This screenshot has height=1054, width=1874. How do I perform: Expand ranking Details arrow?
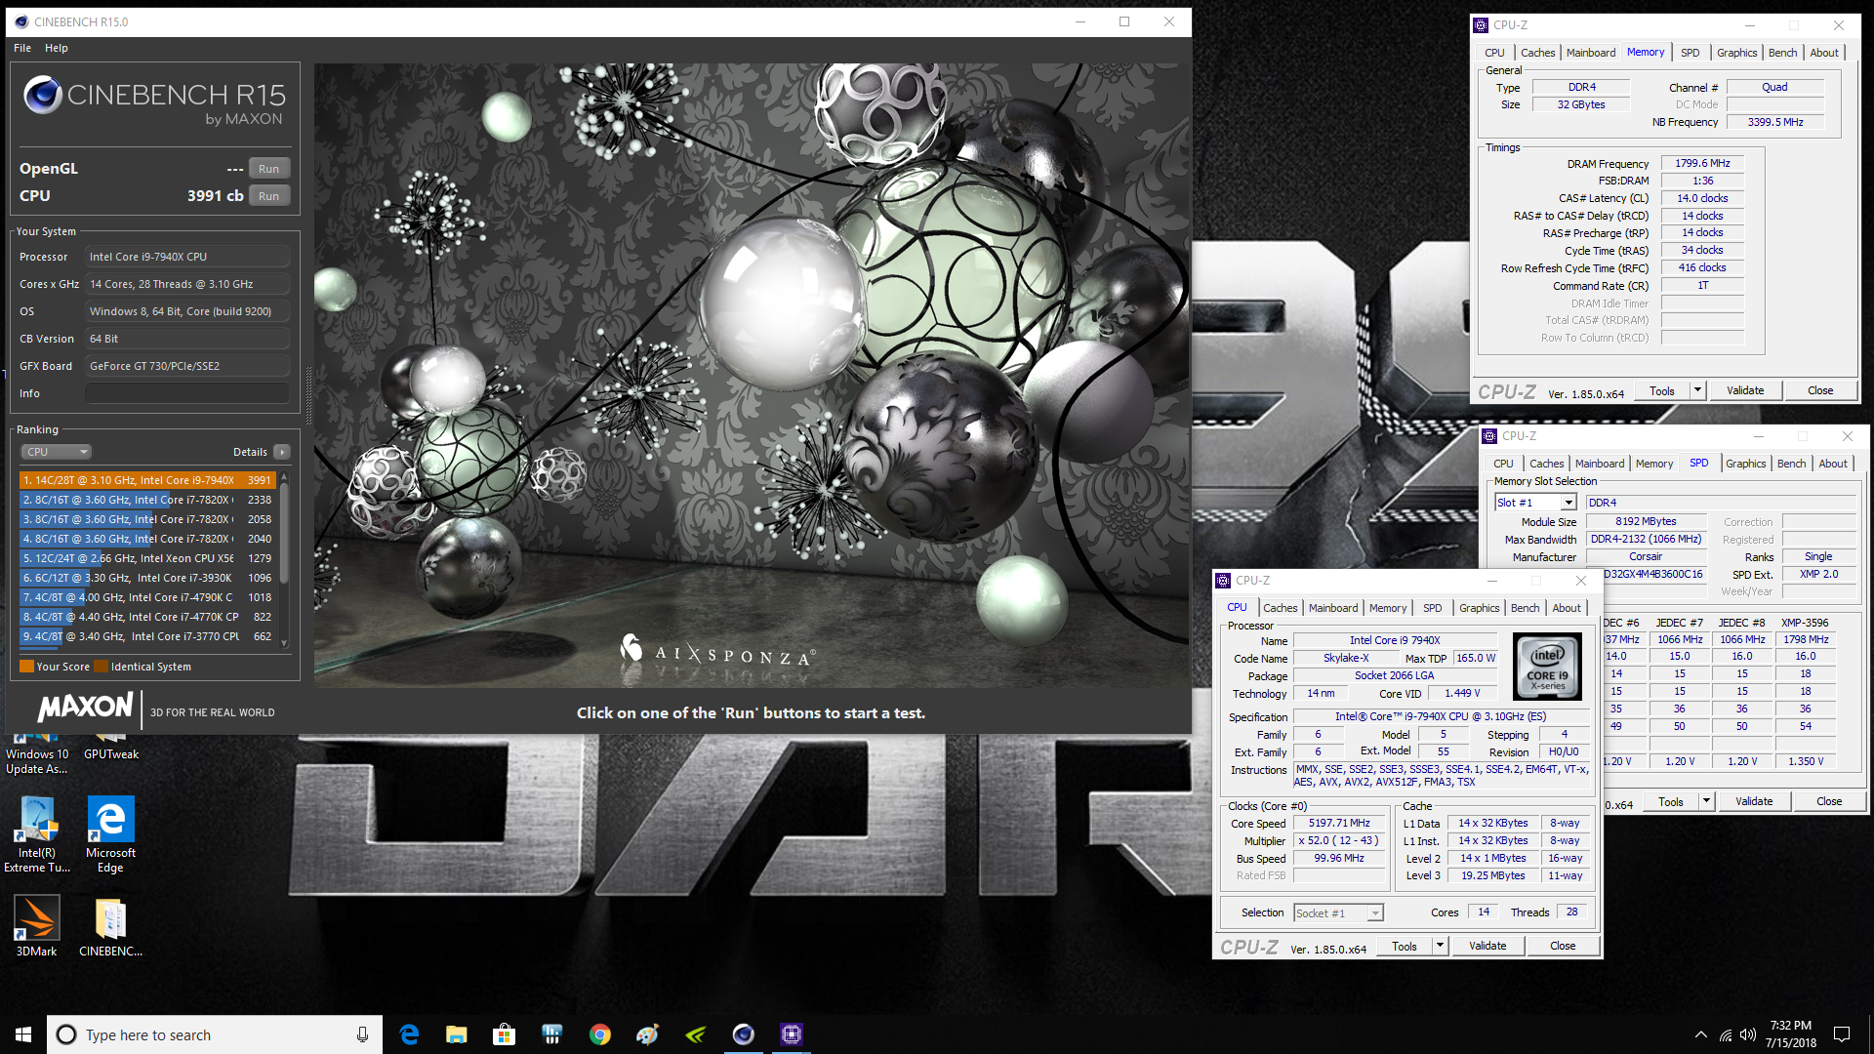(282, 452)
